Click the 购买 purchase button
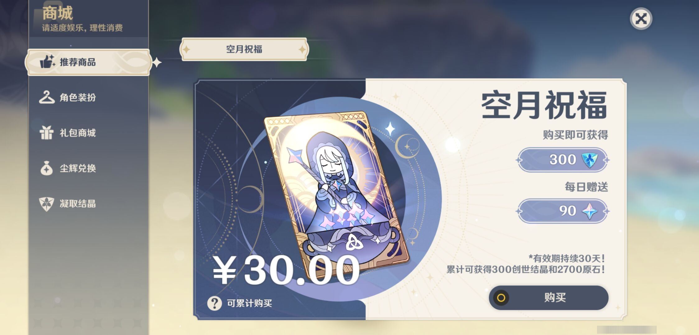The width and height of the screenshot is (699, 335). pyautogui.click(x=549, y=298)
